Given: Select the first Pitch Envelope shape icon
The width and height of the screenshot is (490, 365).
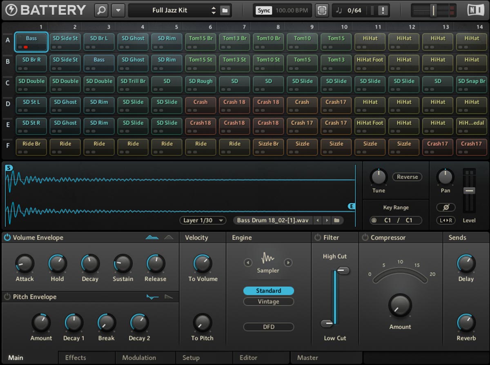Looking at the screenshot, I should [x=152, y=297].
